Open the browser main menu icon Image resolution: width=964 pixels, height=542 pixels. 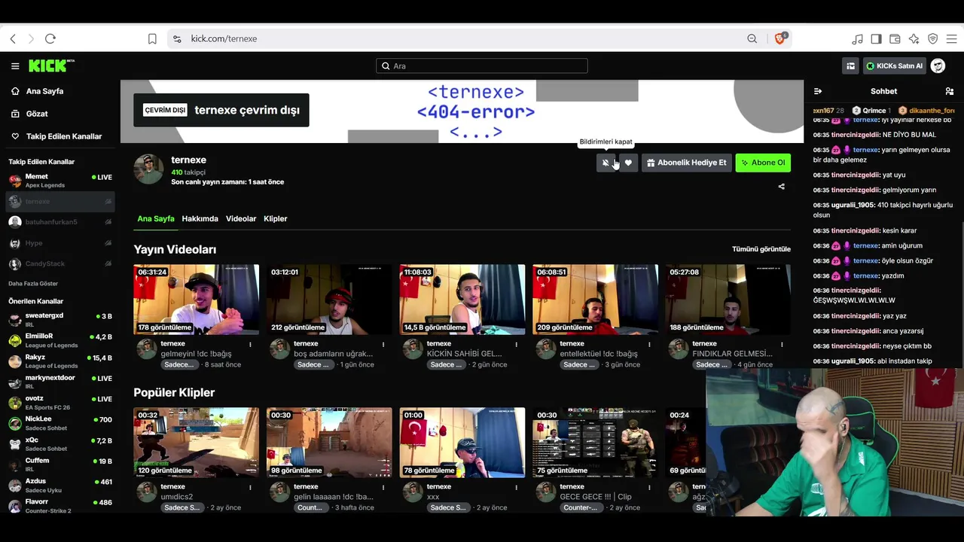(951, 38)
